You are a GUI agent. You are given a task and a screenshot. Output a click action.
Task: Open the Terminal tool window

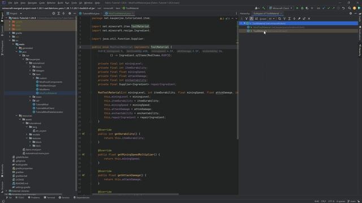(x=49, y=197)
